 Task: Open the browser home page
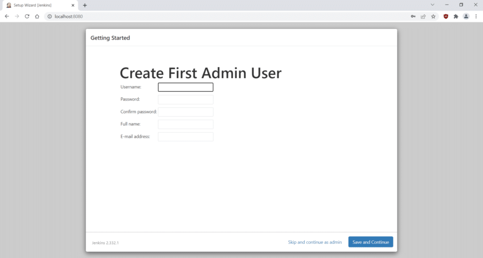pos(37,16)
